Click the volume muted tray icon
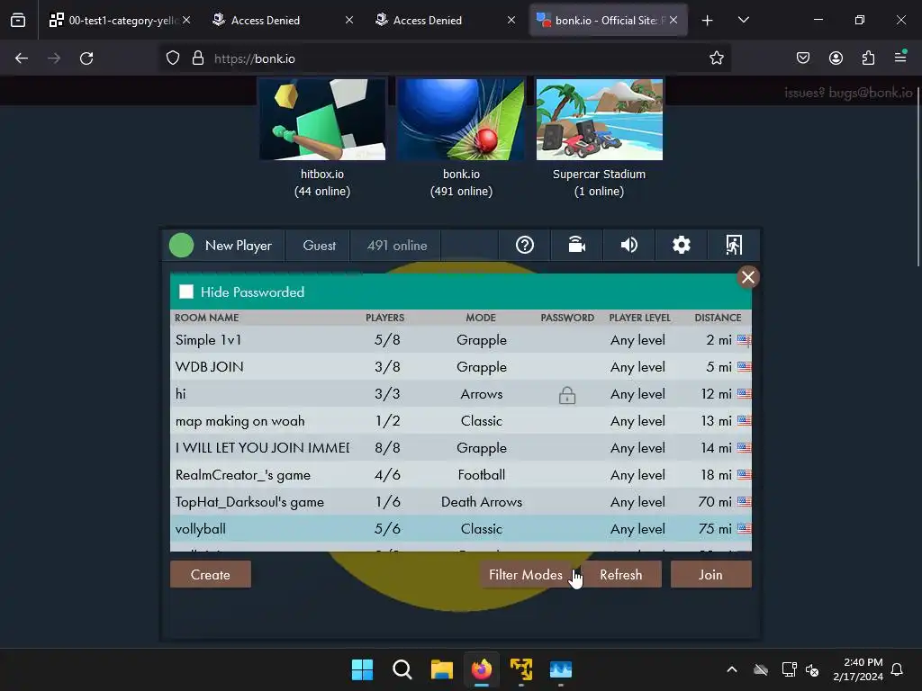The width and height of the screenshot is (922, 691). tap(812, 669)
